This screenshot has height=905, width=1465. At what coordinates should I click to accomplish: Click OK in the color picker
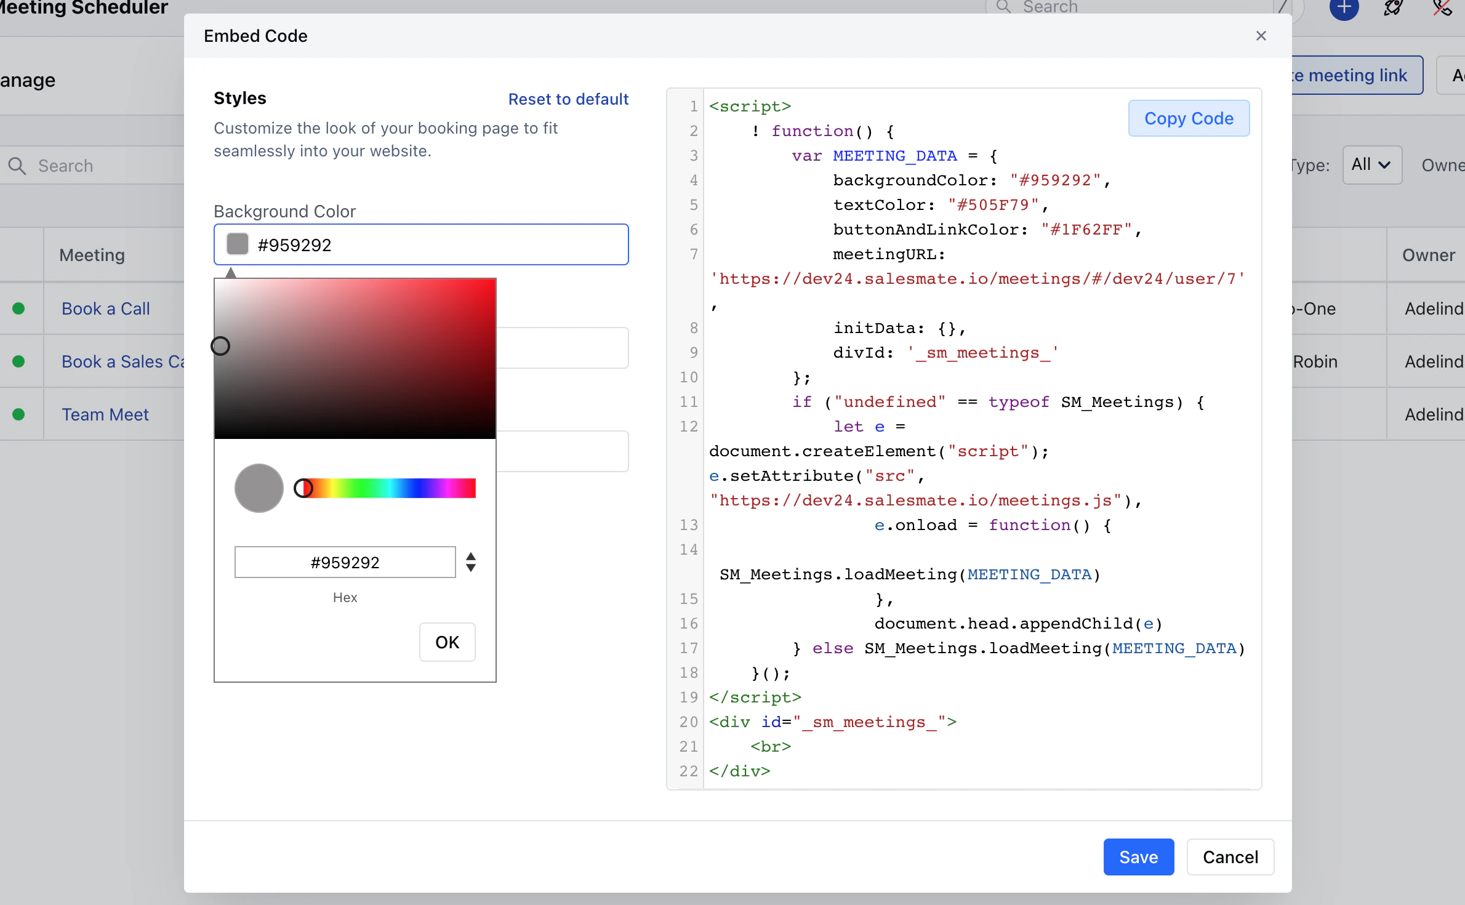click(x=448, y=642)
